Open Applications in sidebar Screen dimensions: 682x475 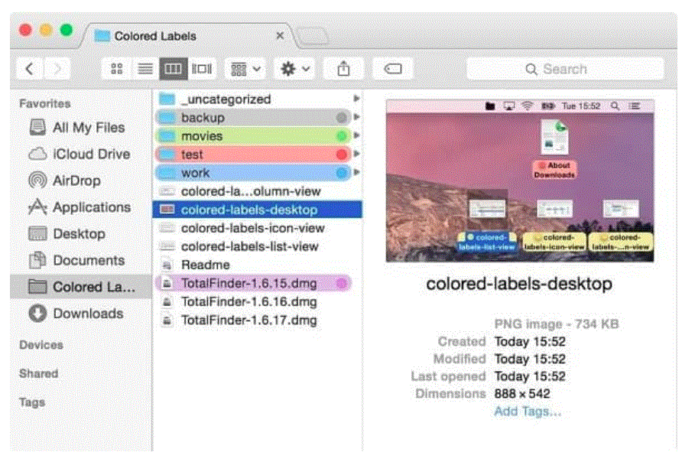pos(80,207)
